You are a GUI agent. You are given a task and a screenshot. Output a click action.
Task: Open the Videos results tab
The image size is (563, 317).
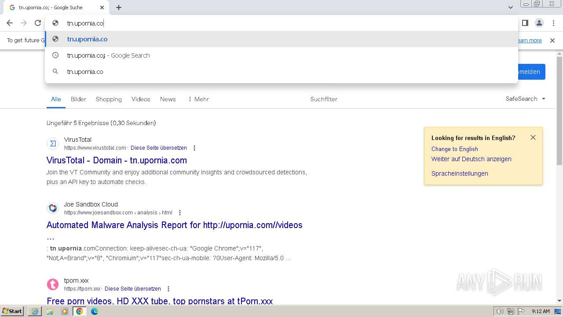point(141,99)
